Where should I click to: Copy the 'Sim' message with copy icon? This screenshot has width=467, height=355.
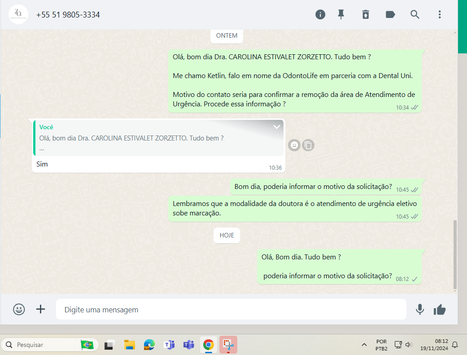coord(308,145)
